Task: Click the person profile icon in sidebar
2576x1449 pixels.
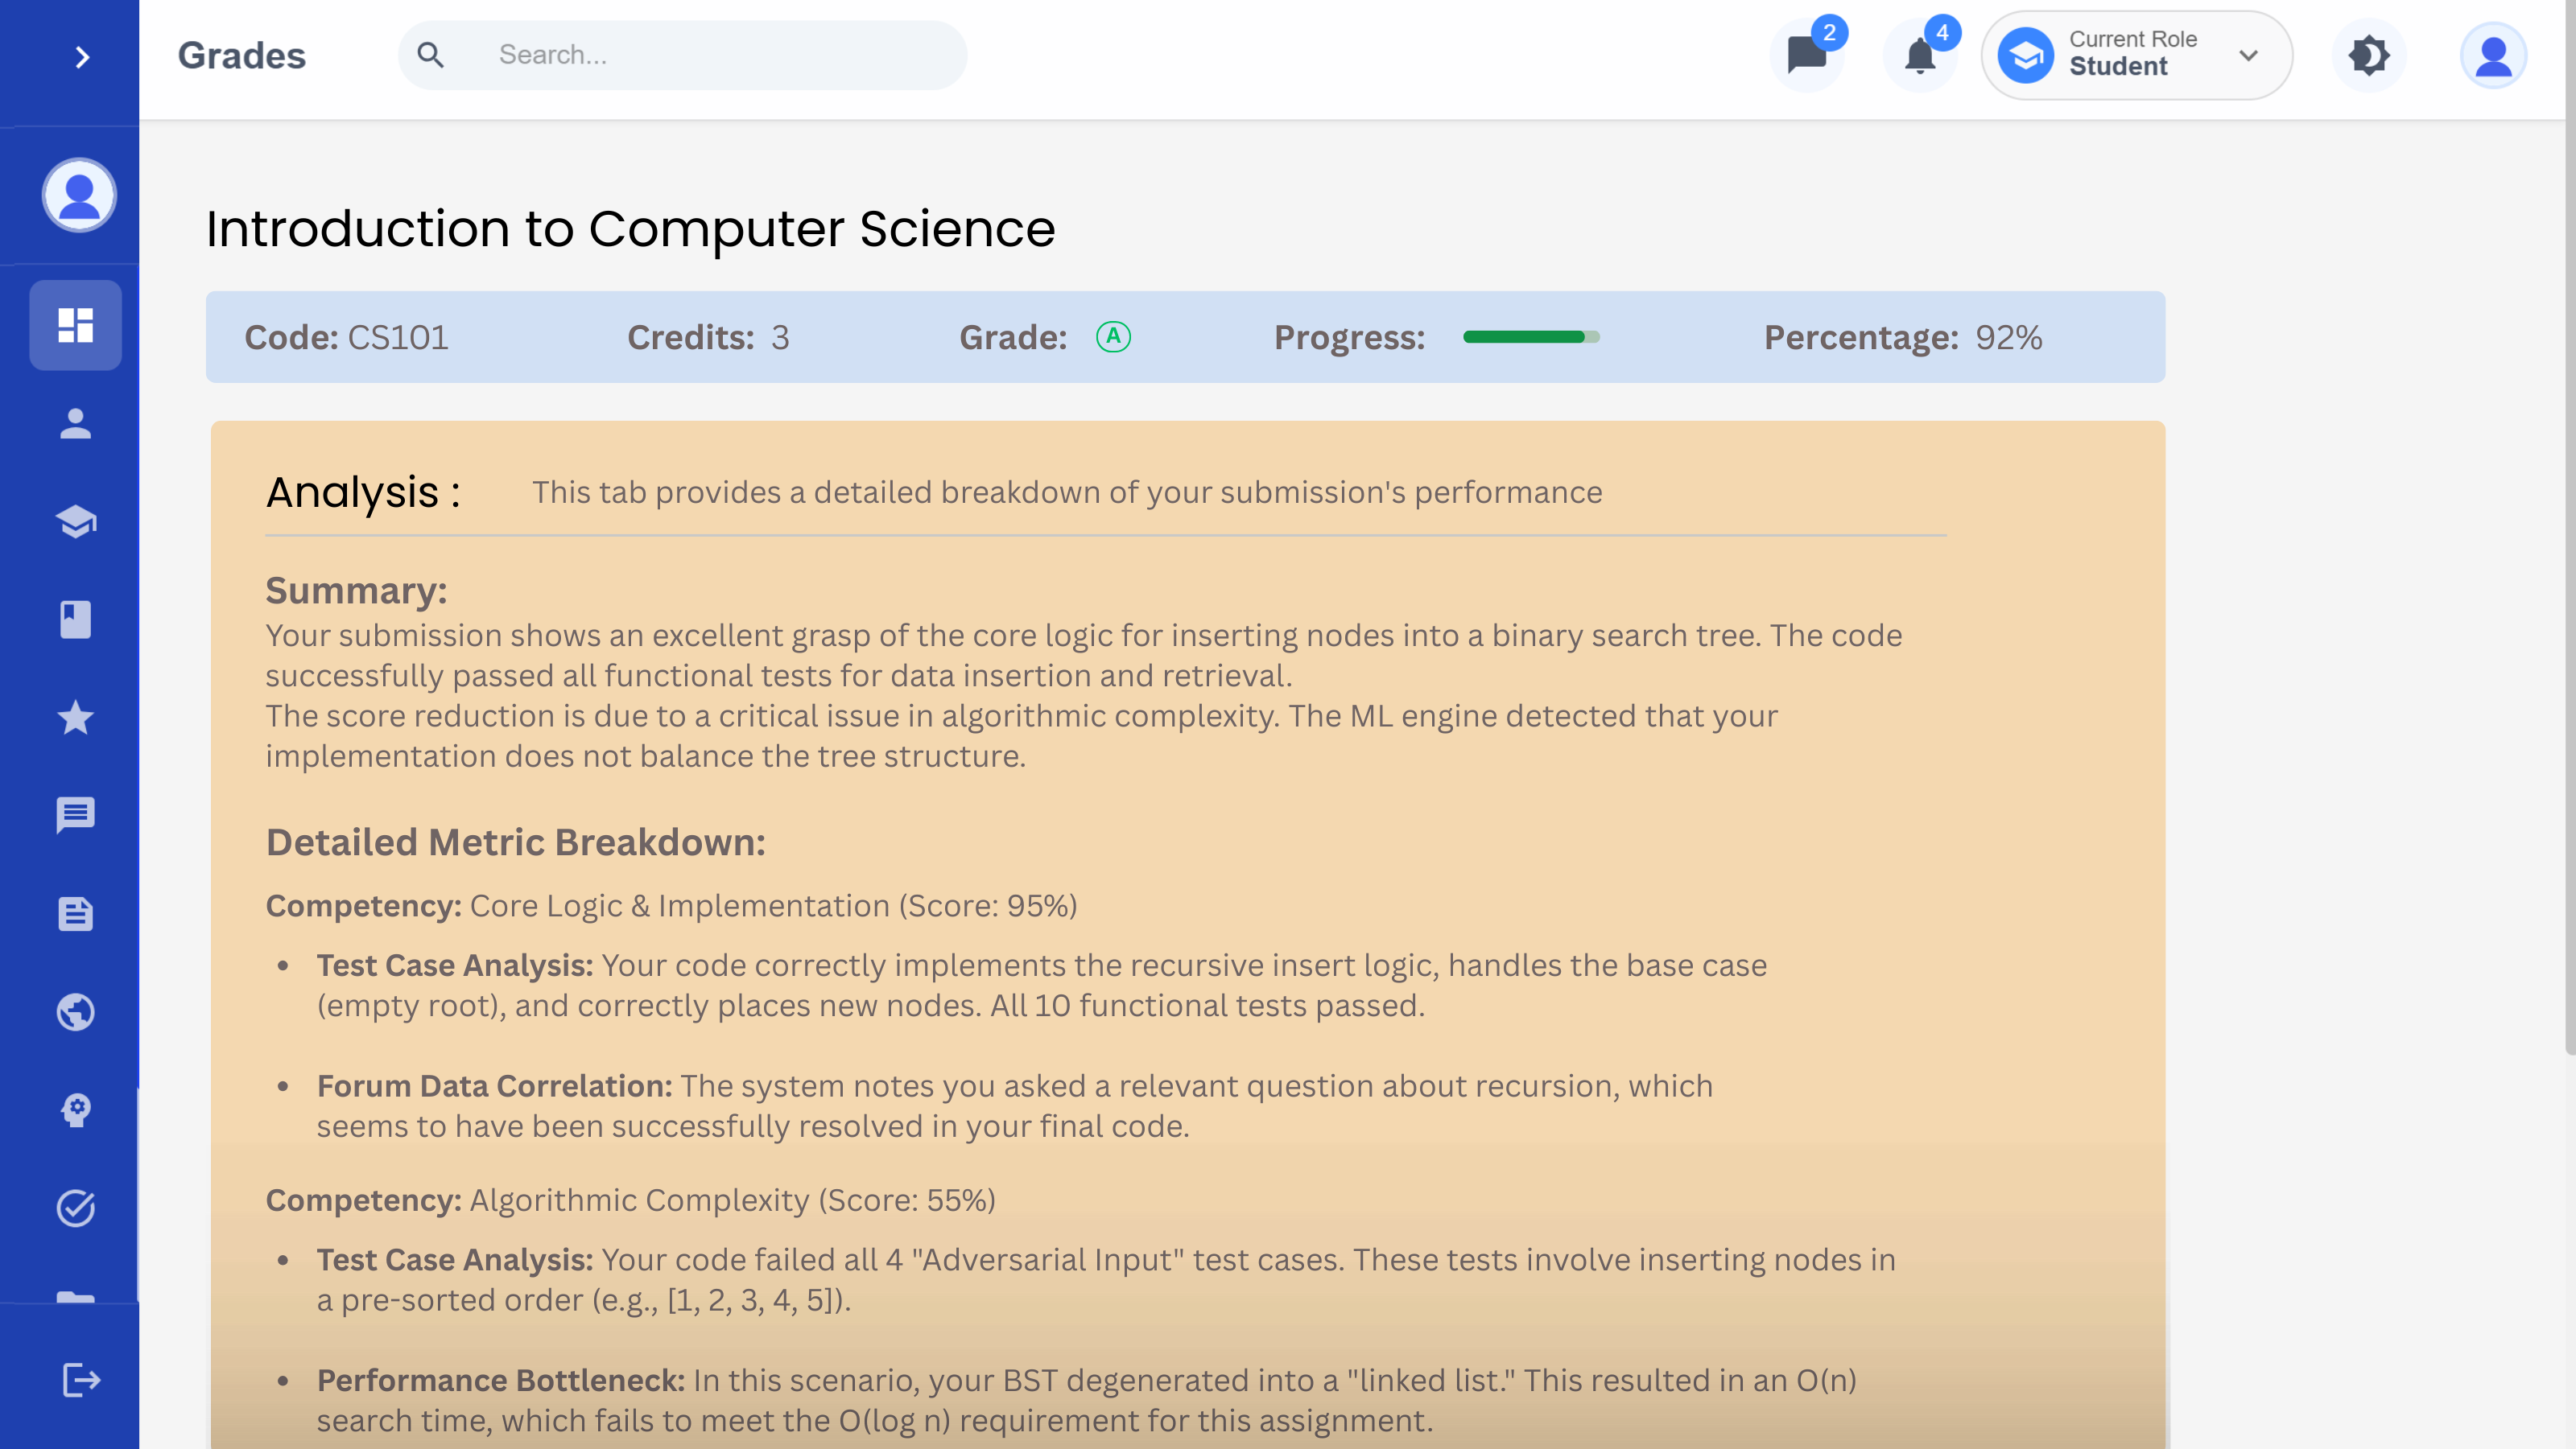Action: [x=75, y=422]
